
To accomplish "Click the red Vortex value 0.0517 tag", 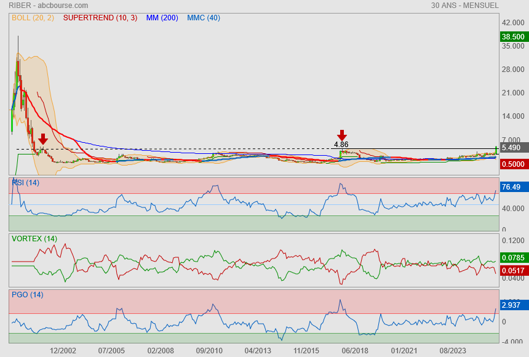I will (514, 271).
